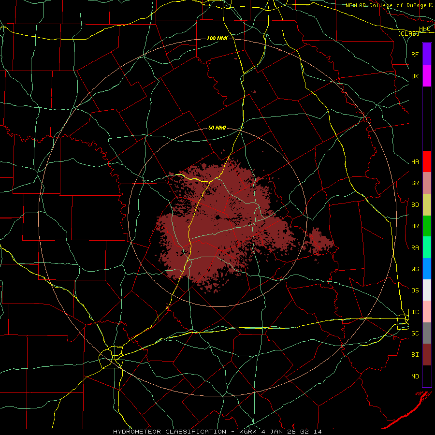Click the HHC product label
Screen dimensions: 435x435
coord(424,29)
